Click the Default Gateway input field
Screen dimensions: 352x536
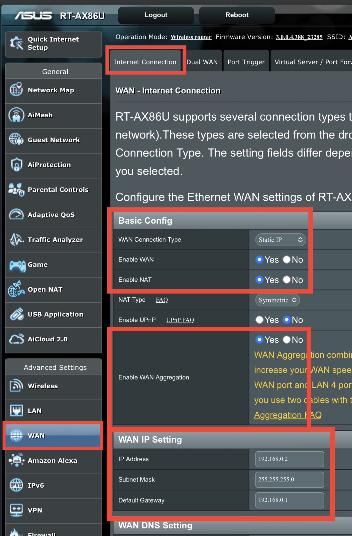tap(289, 500)
